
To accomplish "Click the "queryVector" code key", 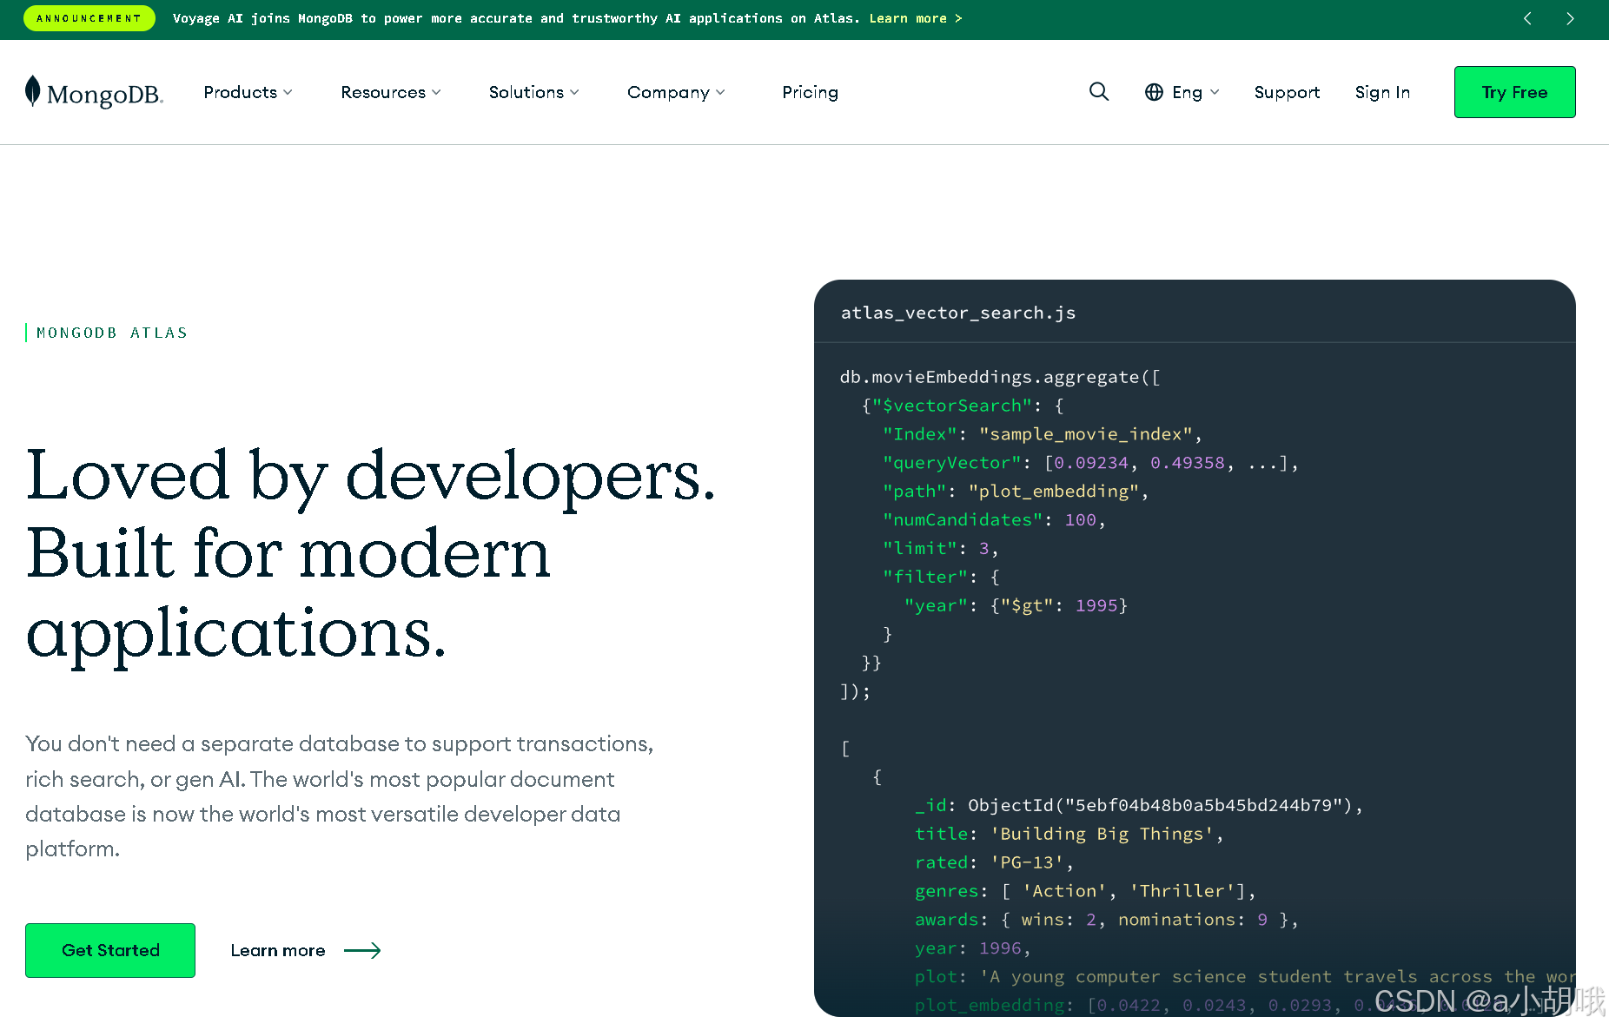I will (x=952, y=463).
